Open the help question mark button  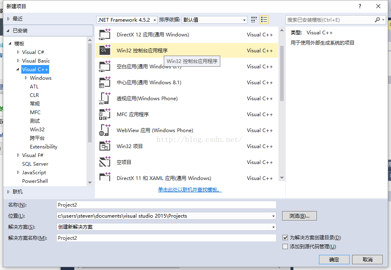tap(359, 6)
